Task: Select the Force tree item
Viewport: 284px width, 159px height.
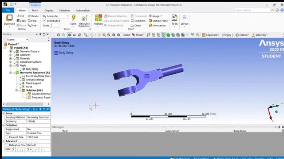Action: pyautogui.click(x=29, y=87)
